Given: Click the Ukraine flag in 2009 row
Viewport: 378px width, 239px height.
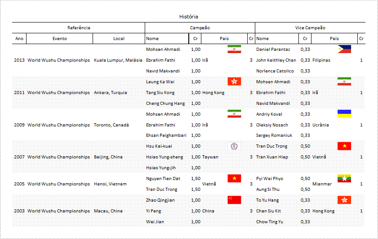Looking at the screenshot, I should coord(344,114).
